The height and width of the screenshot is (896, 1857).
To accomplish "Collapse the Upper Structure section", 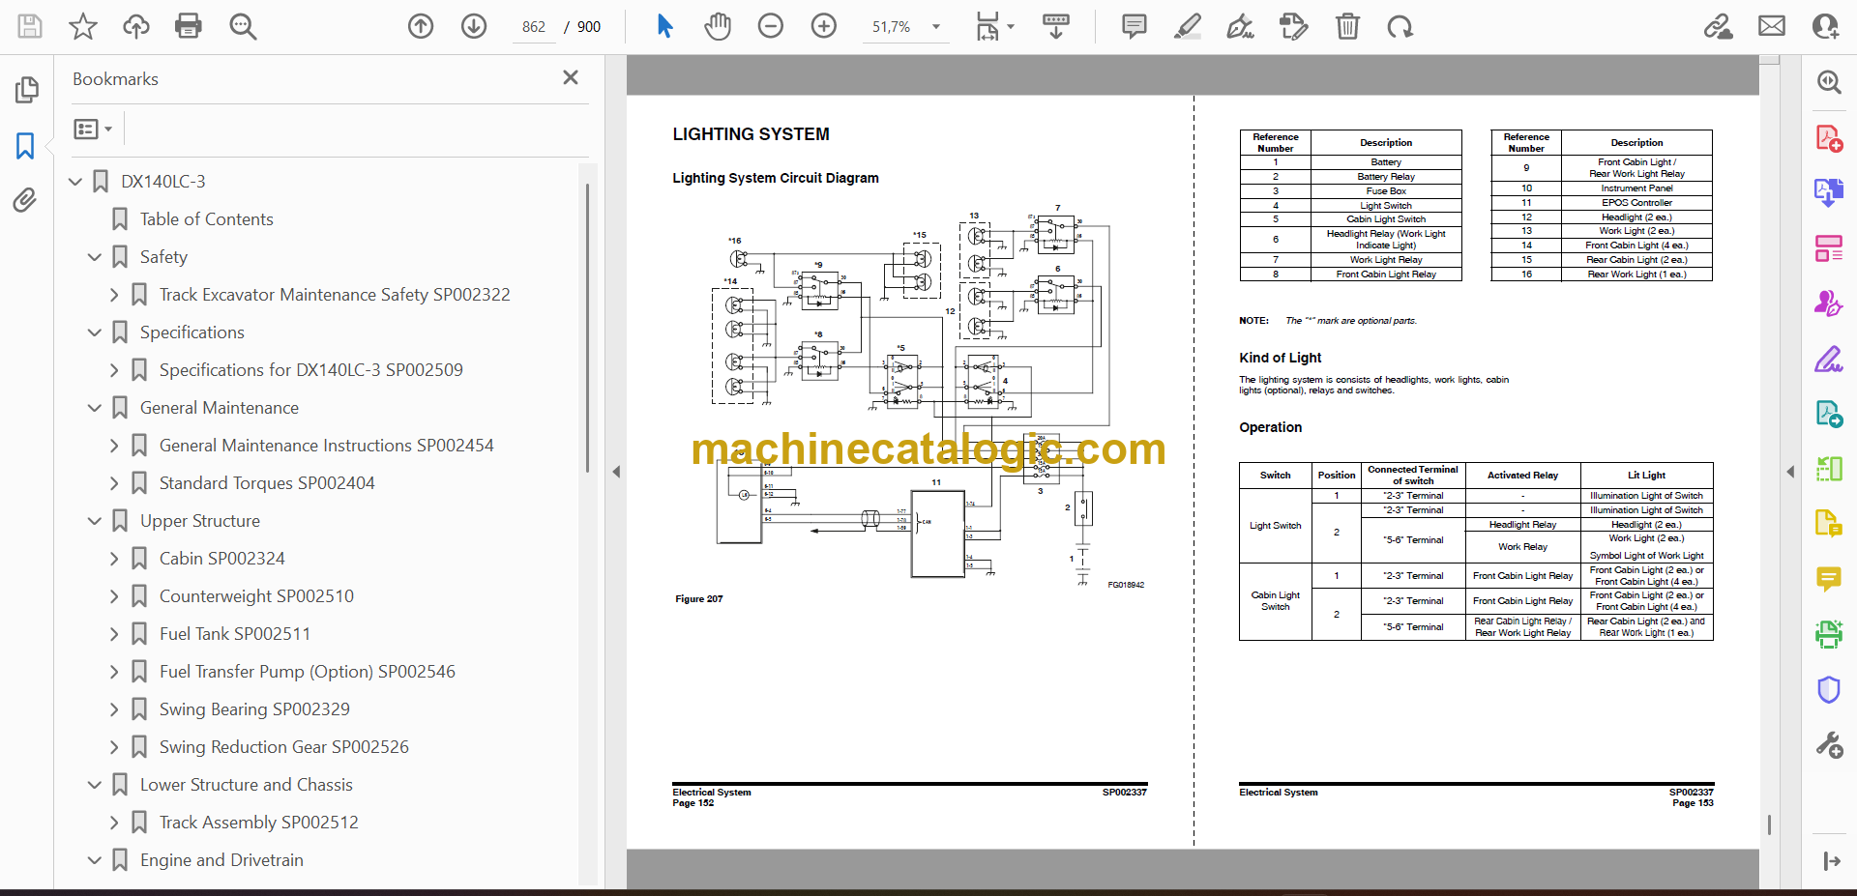I will click(x=95, y=520).
